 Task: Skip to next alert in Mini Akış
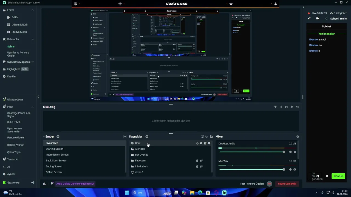[286, 107]
